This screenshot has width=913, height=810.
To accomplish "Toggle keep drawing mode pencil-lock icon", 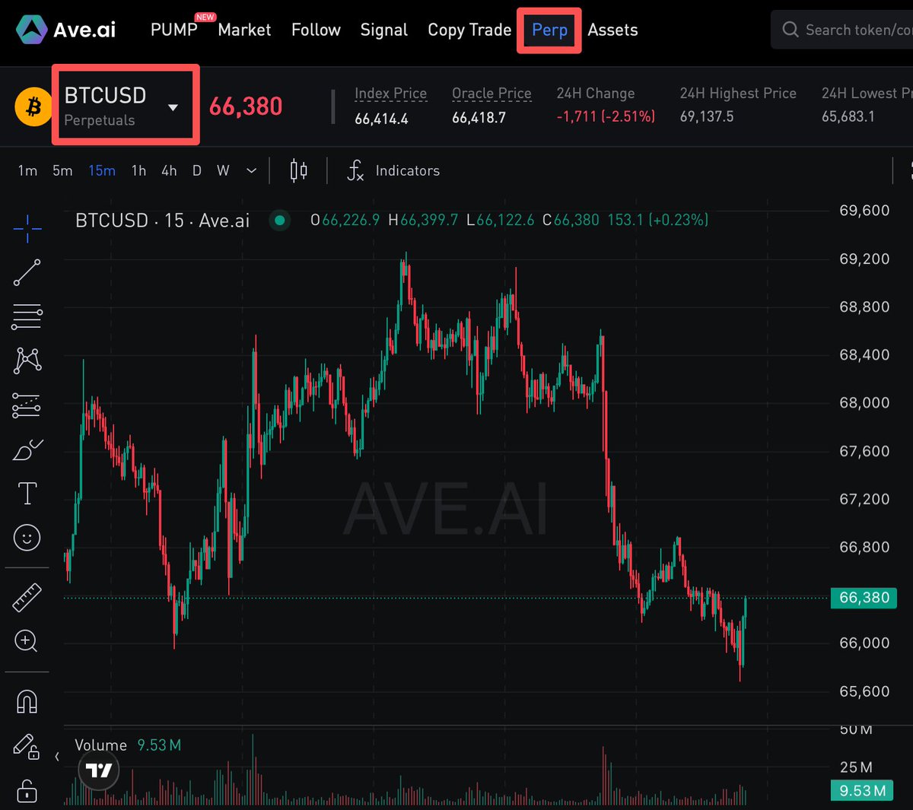I will point(26,746).
